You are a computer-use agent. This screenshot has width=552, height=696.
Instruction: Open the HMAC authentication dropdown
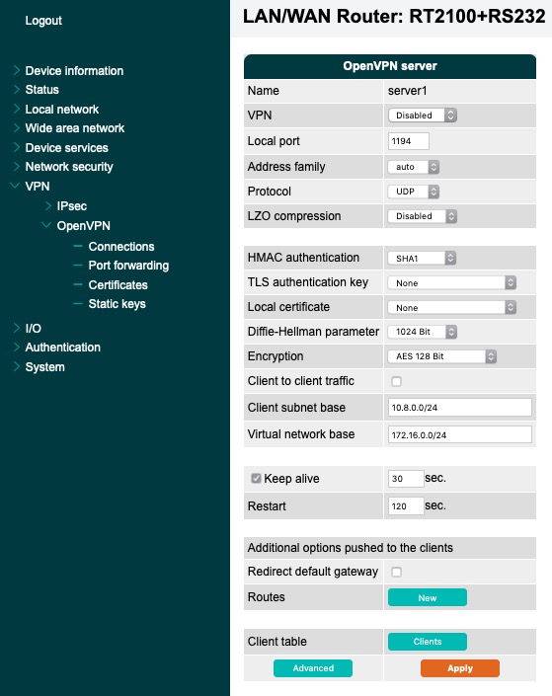click(423, 259)
